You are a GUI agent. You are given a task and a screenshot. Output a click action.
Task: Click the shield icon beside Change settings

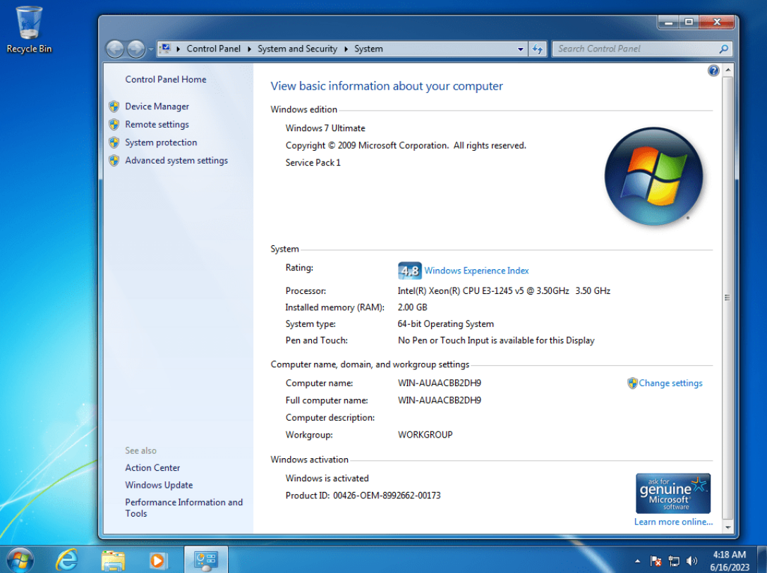pyautogui.click(x=632, y=383)
